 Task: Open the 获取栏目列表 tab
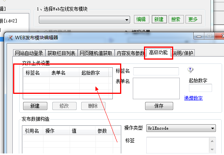point(62,53)
